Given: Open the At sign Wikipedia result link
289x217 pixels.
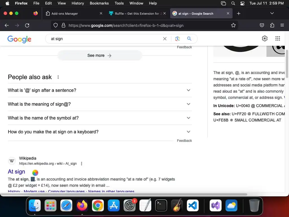Looking at the screenshot, I should [16, 172].
